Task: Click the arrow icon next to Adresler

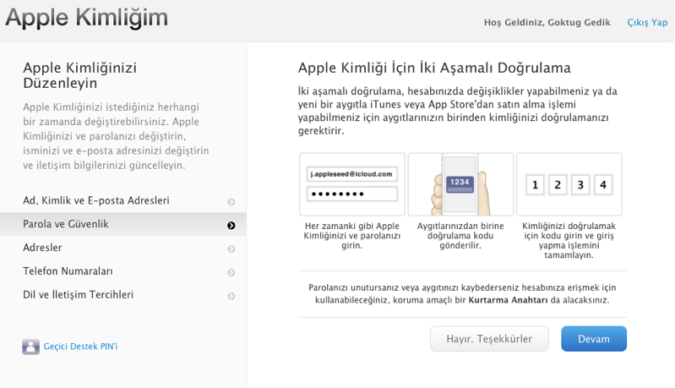Action: (x=231, y=249)
